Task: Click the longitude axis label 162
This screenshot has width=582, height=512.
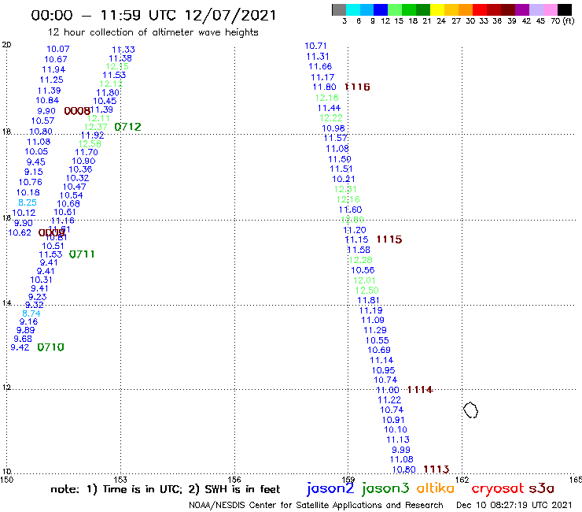Action: click(462, 480)
